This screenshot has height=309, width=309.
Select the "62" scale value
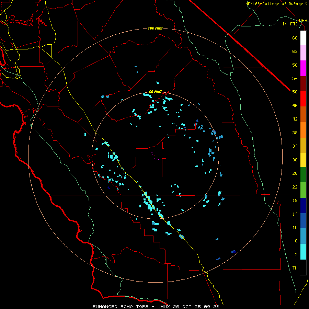[295, 51]
